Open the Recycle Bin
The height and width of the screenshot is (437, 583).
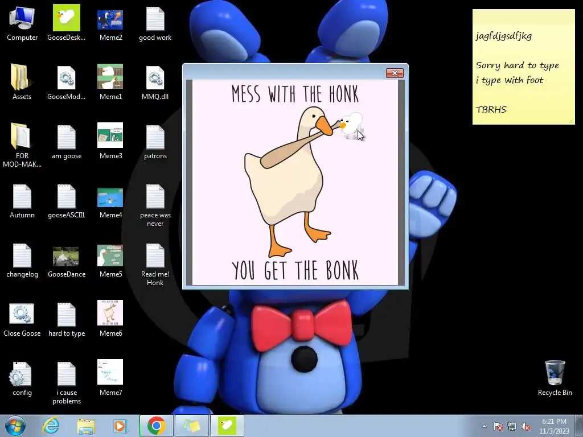click(x=555, y=378)
